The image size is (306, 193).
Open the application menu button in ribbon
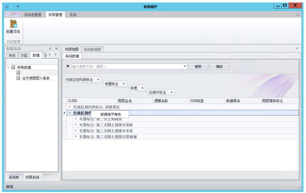pos(13,14)
